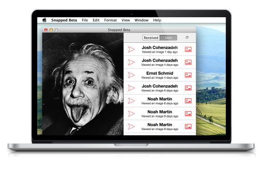The width and height of the screenshot is (264, 170).
Task: Switch to the Sent tab
Action: coord(168,38)
